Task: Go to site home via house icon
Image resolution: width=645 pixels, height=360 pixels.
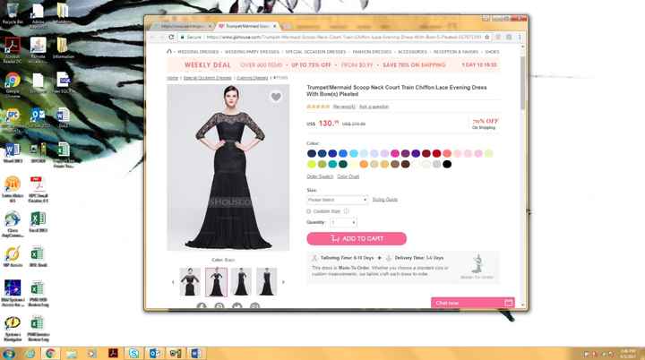Action: [x=169, y=52]
